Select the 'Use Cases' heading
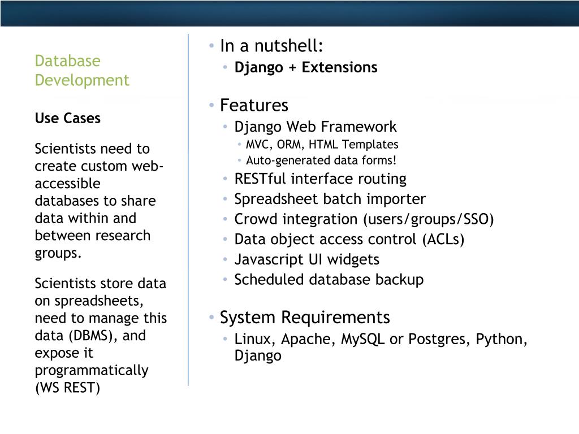Viewport: 579px width, 434px height. pyautogui.click(x=68, y=118)
